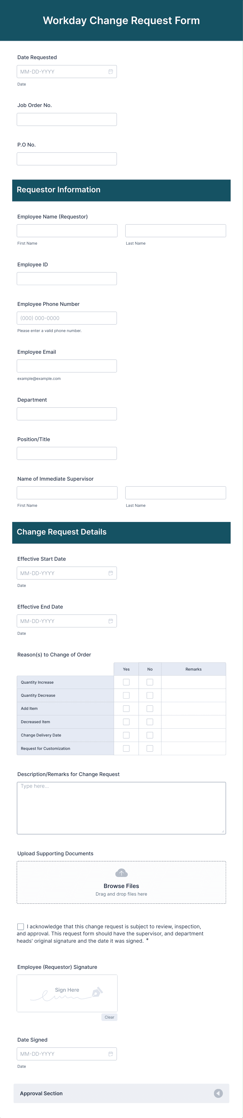Open the calendar picker for Effective Start Date

(111, 573)
